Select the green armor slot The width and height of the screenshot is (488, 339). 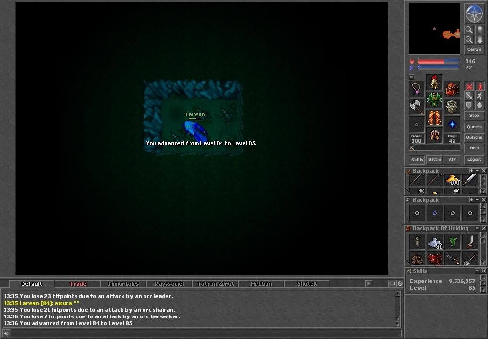point(434,100)
